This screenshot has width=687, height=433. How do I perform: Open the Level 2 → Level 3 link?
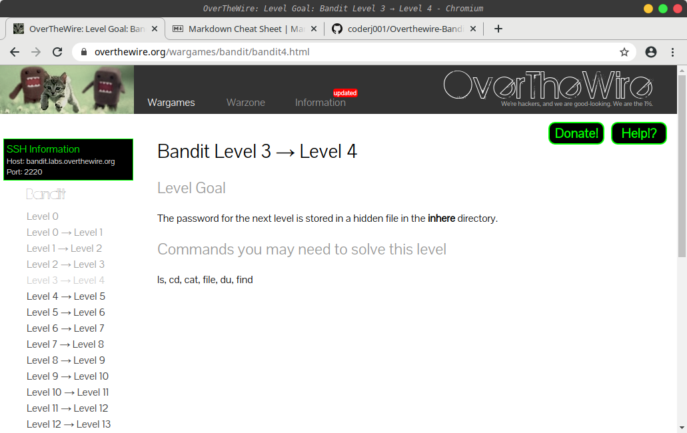[65, 264]
